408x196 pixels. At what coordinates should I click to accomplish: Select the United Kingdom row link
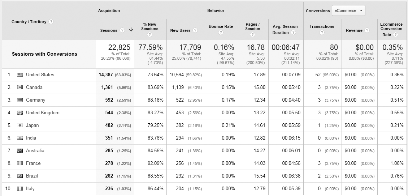coord(43,113)
